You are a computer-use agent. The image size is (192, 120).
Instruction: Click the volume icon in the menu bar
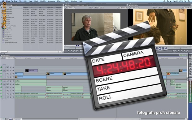[171, 1]
